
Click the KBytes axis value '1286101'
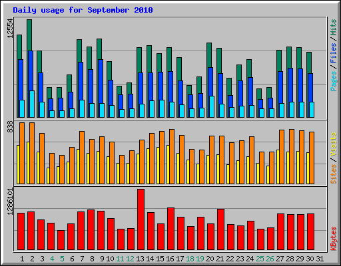click(10, 201)
